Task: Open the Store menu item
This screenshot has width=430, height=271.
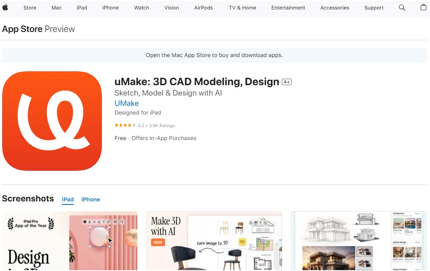Action: [30, 8]
